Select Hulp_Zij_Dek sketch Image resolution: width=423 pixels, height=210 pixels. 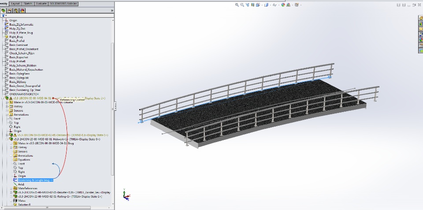[x=17, y=29]
